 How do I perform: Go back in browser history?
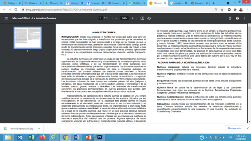click(x=4, y=9)
